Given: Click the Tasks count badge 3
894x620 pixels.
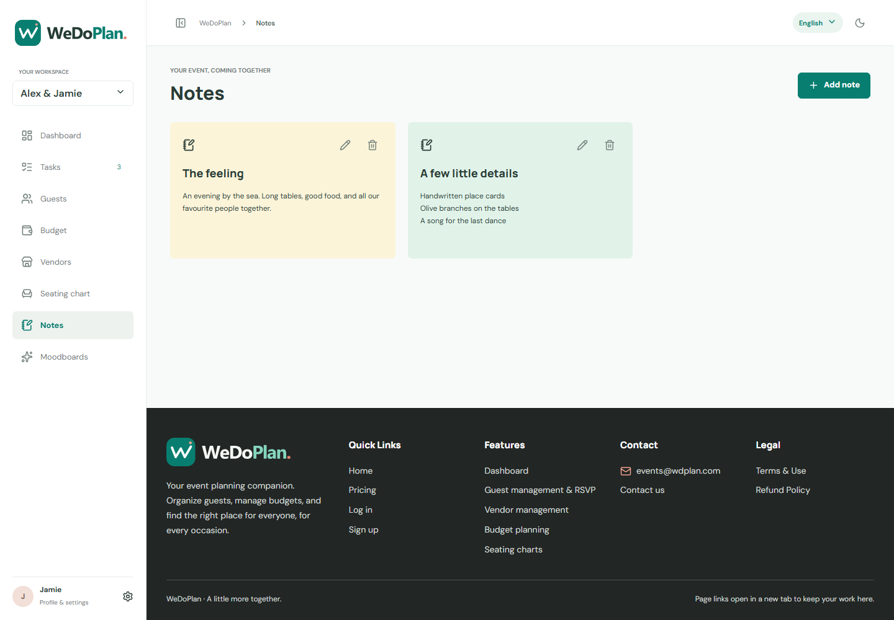Looking at the screenshot, I should [x=119, y=167].
